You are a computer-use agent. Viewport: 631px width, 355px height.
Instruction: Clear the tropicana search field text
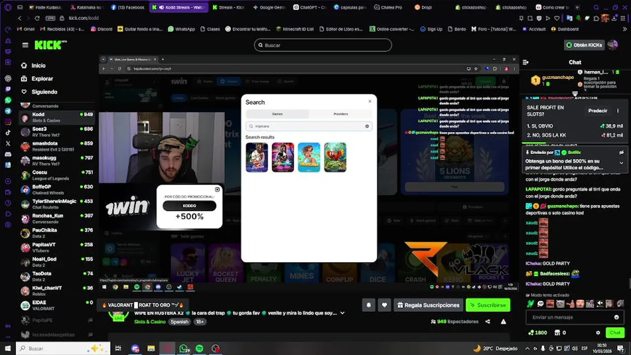point(367,126)
